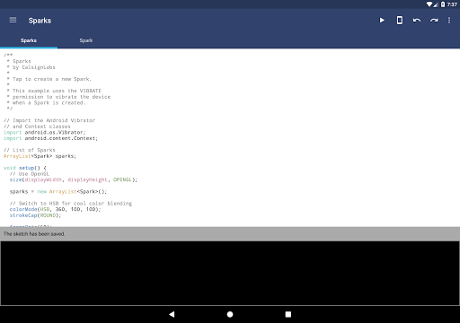
Task: Run the sketch with play button
Action: point(382,20)
